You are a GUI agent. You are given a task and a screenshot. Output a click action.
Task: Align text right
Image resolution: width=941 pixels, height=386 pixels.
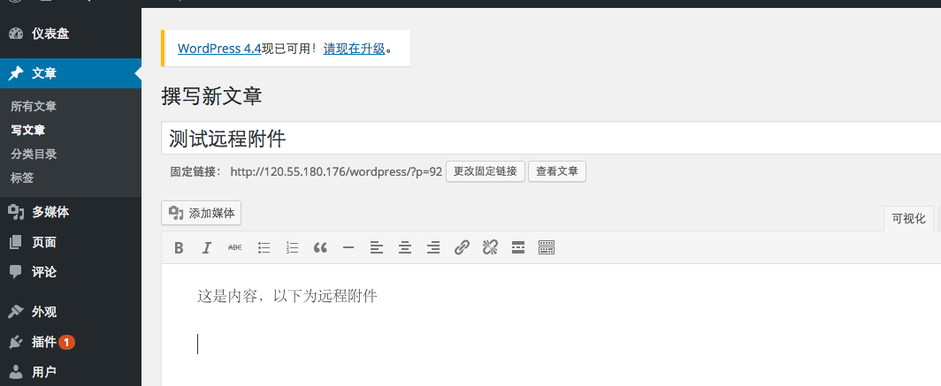coord(433,247)
